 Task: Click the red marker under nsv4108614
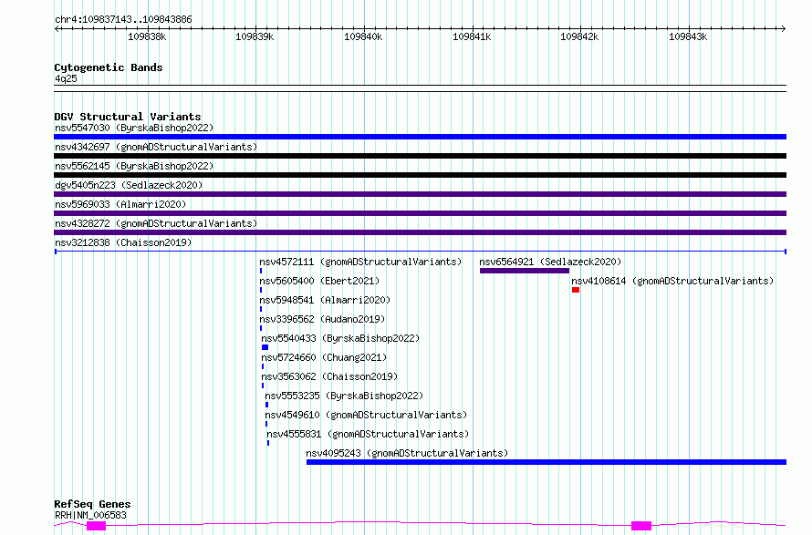tap(576, 290)
